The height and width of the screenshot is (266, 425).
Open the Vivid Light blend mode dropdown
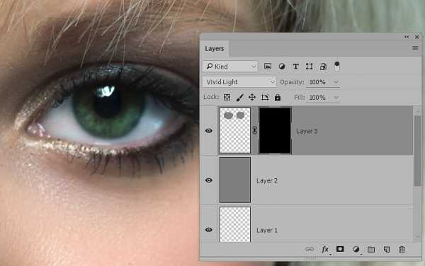point(239,82)
